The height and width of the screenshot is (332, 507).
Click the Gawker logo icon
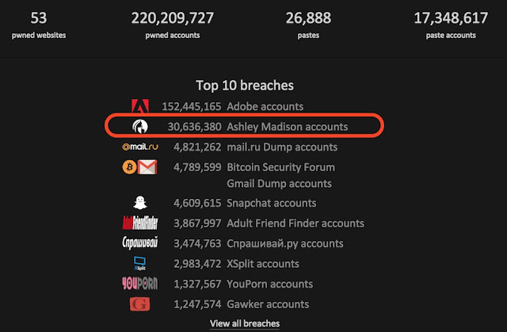[141, 304]
